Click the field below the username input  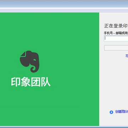[x=116, y=48]
